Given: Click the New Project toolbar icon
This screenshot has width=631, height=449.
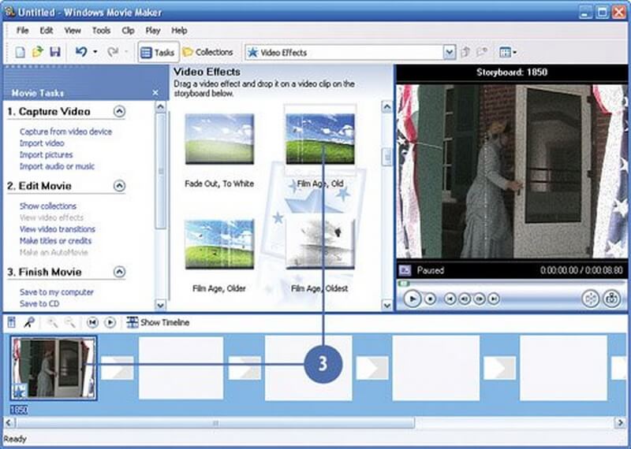Looking at the screenshot, I should point(20,52).
